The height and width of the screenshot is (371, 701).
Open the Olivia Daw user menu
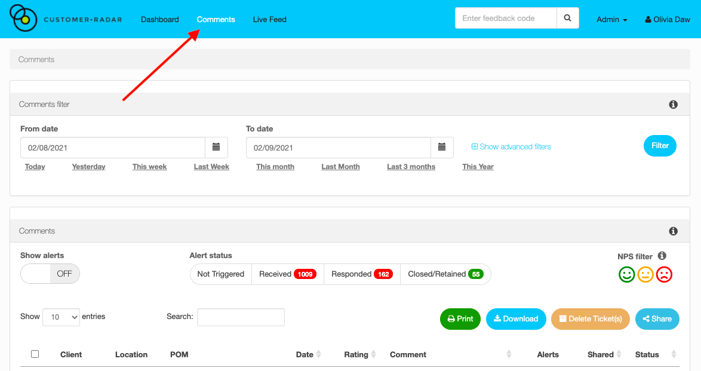click(667, 19)
